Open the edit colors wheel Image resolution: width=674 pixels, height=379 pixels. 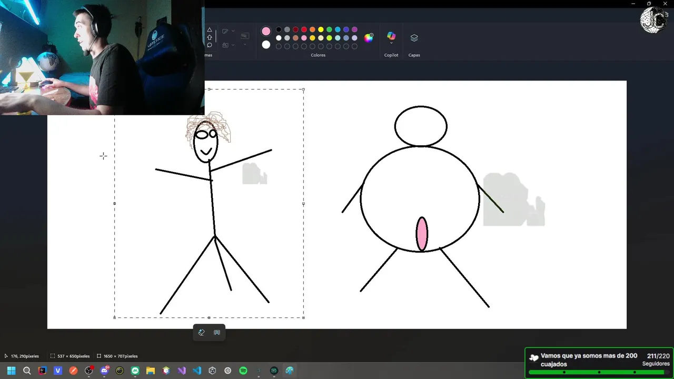pyautogui.click(x=369, y=38)
